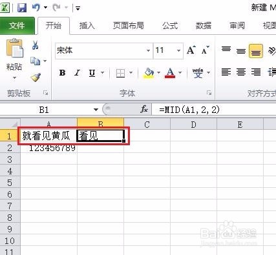The image size is (276, 255).
Task: Undo the last action
Action: [36, 8]
